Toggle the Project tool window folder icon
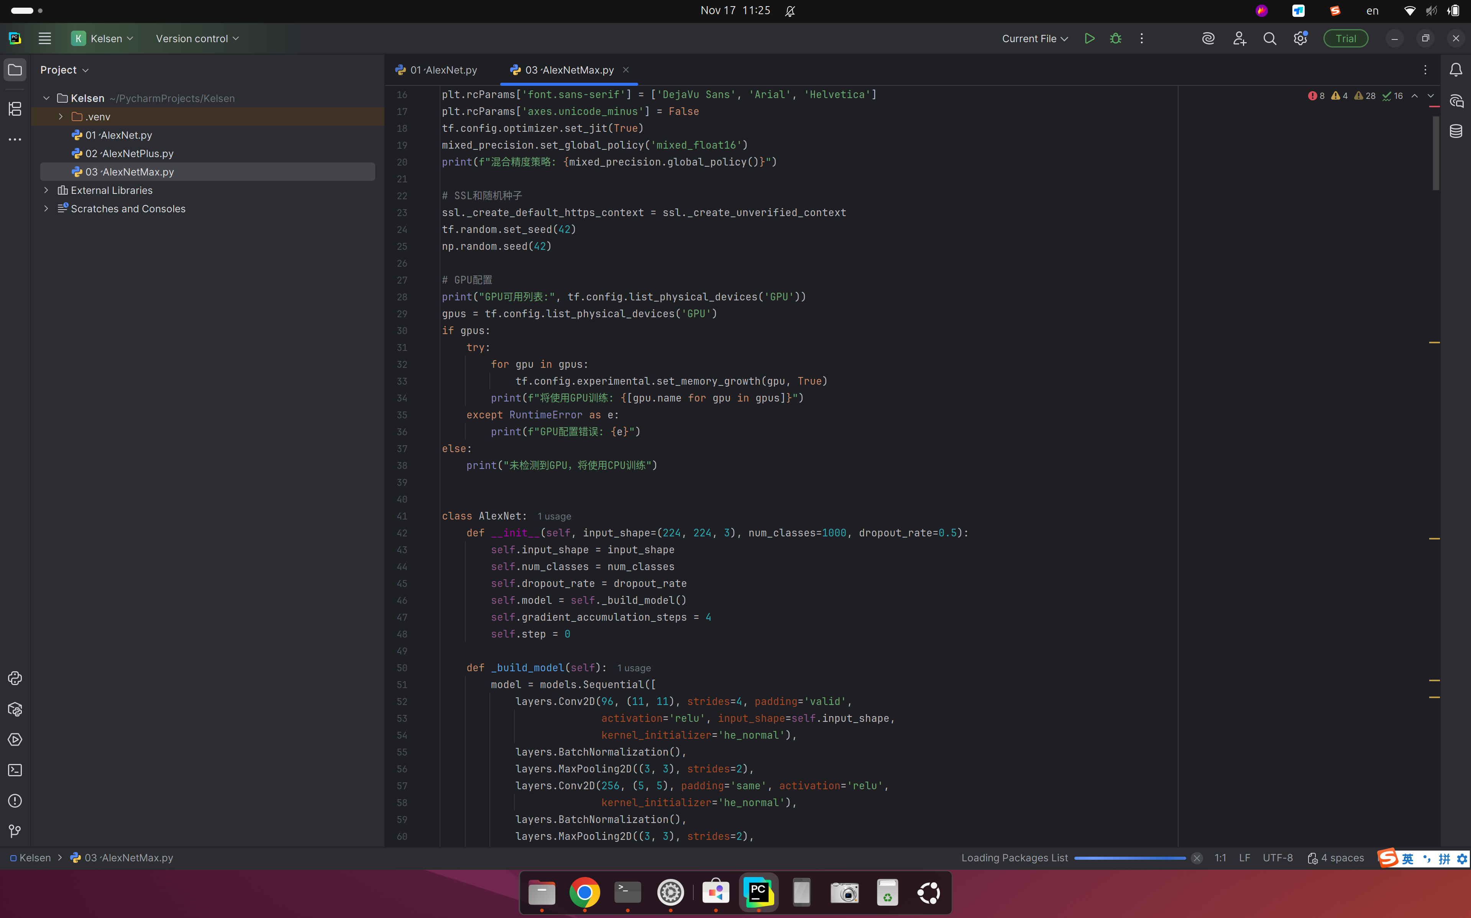The image size is (1471, 918). [15, 70]
